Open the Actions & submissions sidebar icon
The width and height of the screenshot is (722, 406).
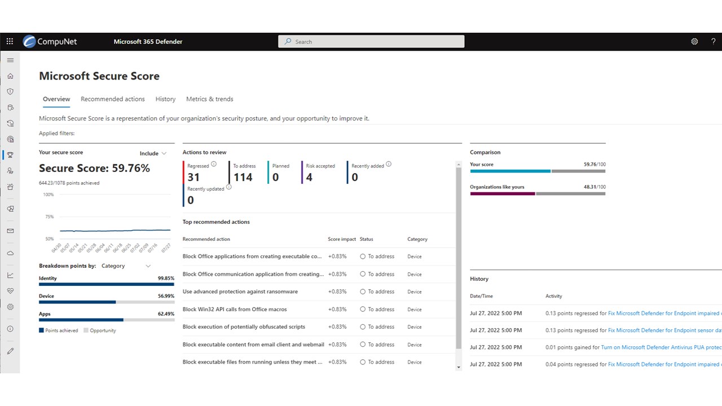coord(10,123)
